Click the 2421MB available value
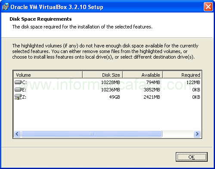The width and height of the screenshot is (215, 169). pos(152,97)
